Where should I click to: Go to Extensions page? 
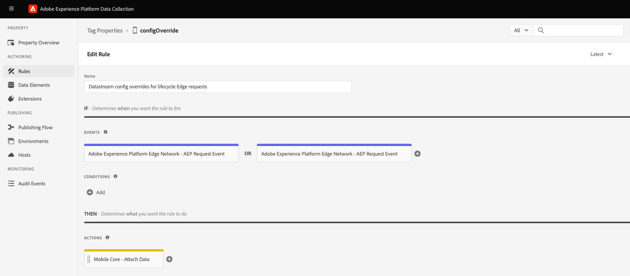[x=39, y=99]
